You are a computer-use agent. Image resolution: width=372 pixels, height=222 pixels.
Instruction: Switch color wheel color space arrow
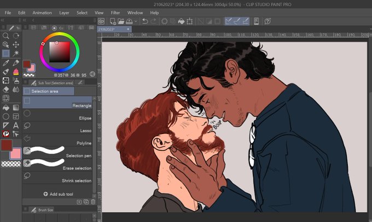(92, 74)
